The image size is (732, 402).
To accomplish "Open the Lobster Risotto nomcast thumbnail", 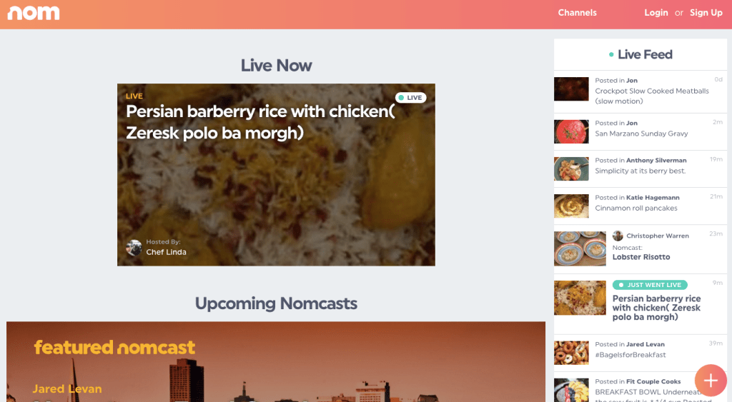I will (x=580, y=248).
